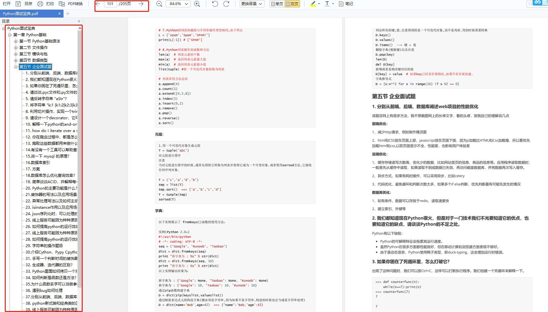Screen dimensions: 548x312
Task: Click the 笔记 notes button
Action: coord(346,4)
